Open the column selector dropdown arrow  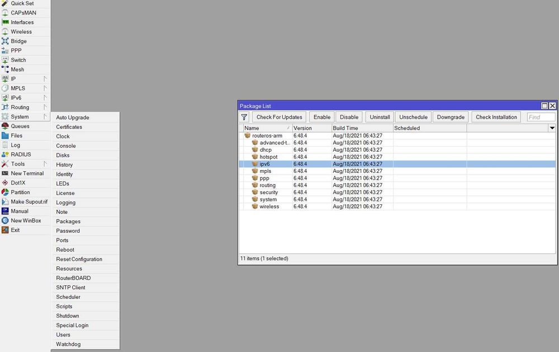[x=552, y=128]
